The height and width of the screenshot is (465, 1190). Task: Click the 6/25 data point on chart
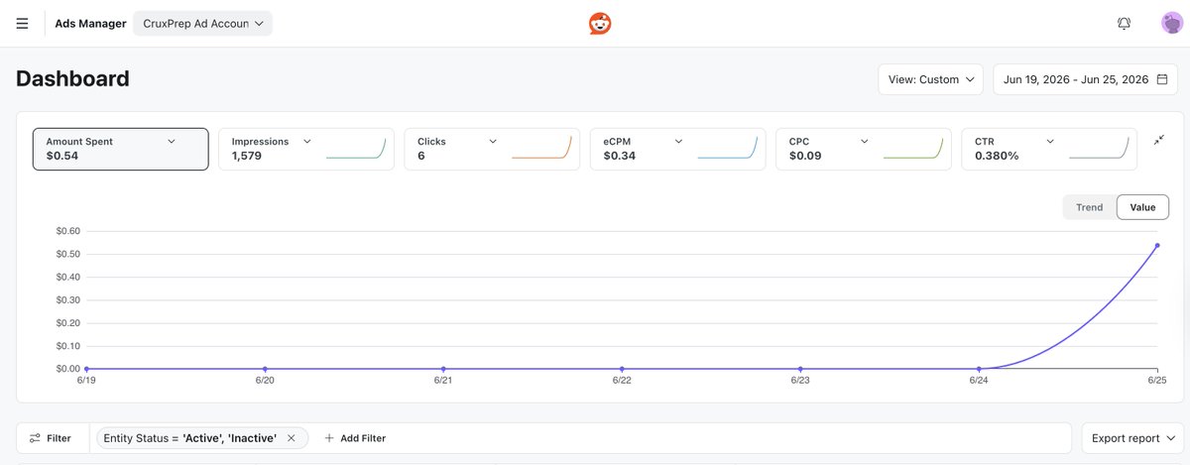pyautogui.click(x=1157, y=245)
